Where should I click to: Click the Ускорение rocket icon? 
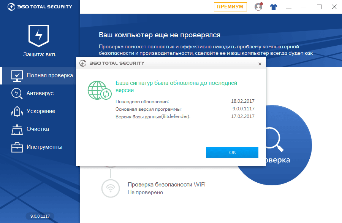coord(17,111)
